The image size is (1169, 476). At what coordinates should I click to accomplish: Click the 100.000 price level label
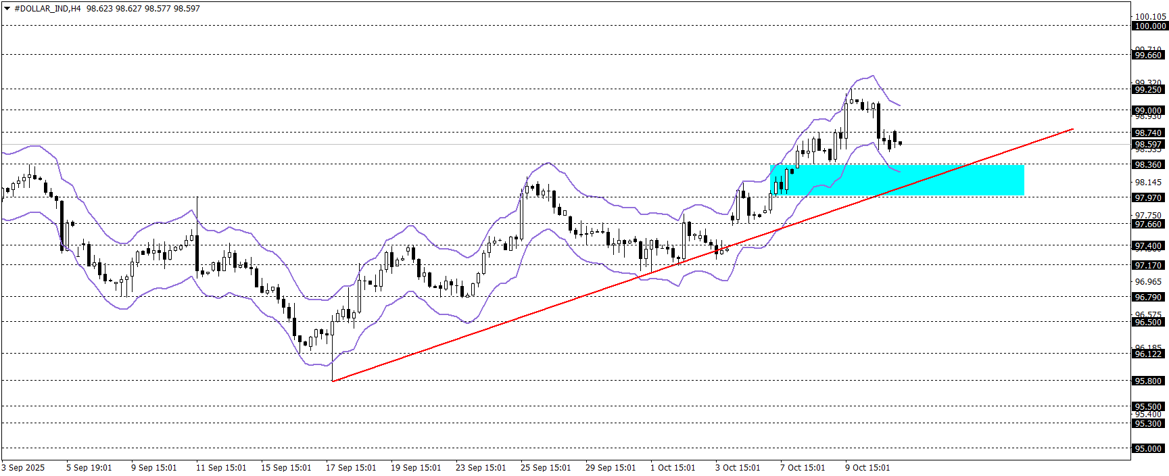tap(1149, 26)
